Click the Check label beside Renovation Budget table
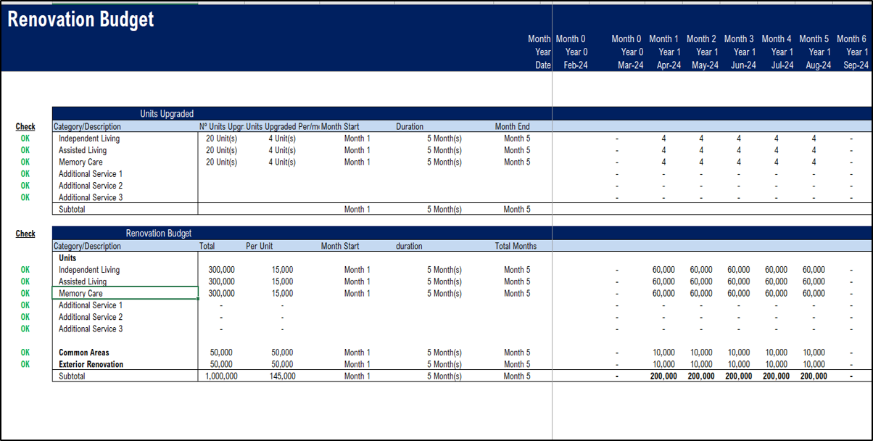Viewport: 873px width, 441px height. click(x=25, y=234)
